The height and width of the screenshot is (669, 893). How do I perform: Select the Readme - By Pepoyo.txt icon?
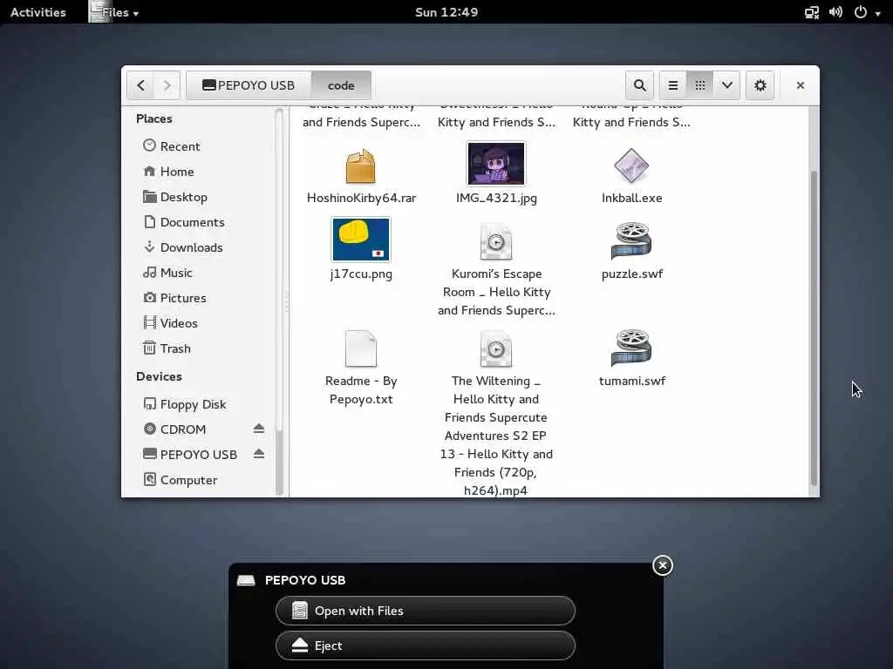click(x=360, y=348)
